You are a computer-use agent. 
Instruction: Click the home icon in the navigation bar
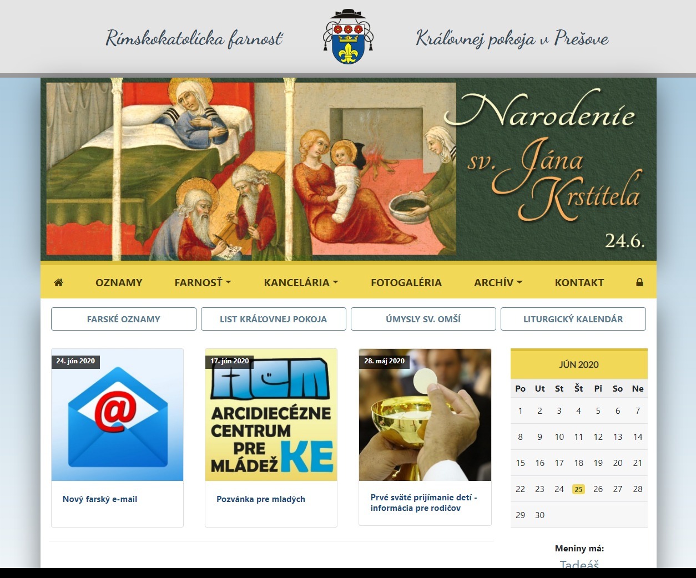pyautogui.click(x=58, y=282)
